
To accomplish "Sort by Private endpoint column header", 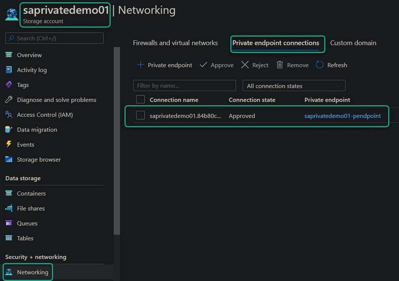I will tap(327, 100).
